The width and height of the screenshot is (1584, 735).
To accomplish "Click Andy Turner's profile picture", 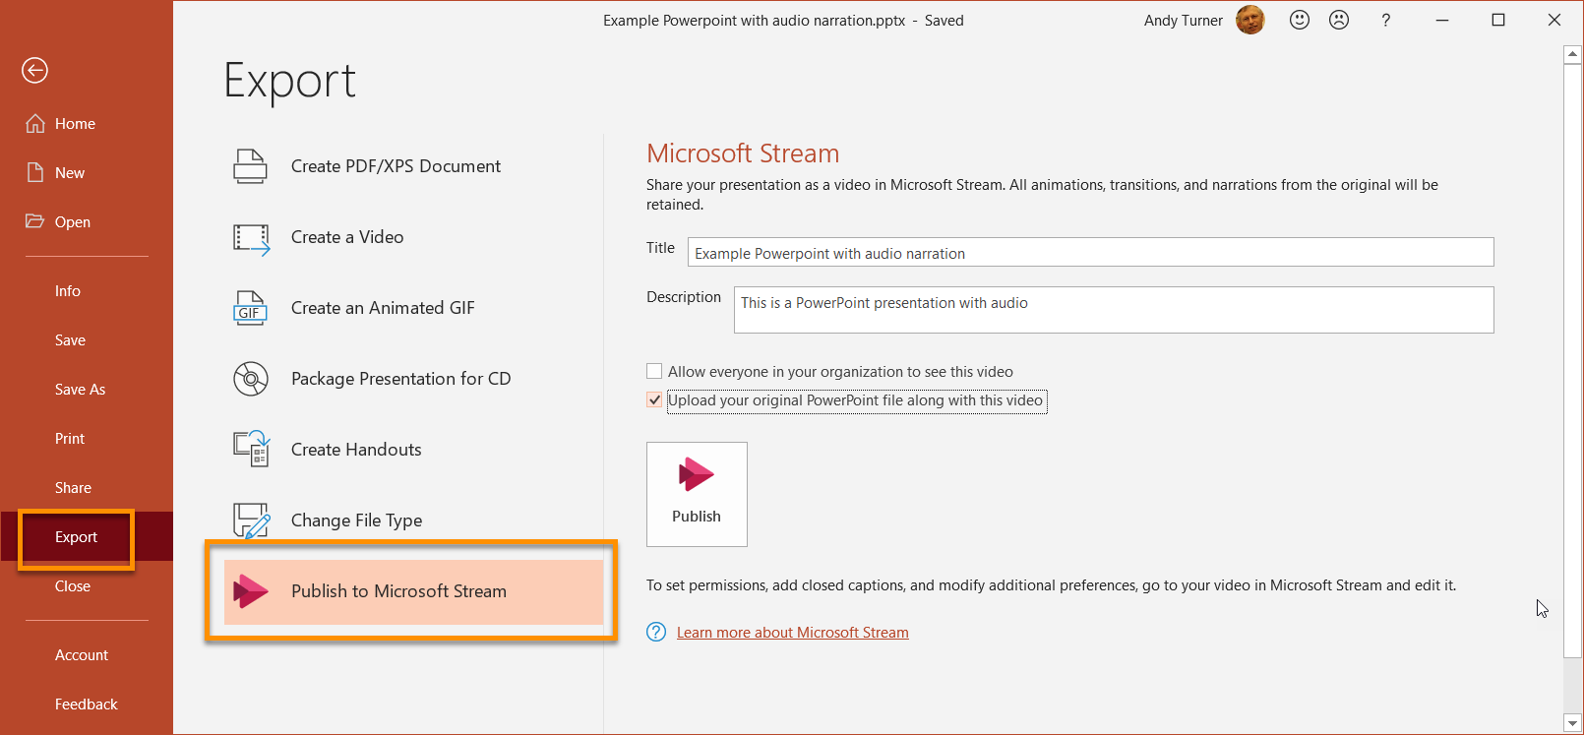I will click(x=1250, y=20).
